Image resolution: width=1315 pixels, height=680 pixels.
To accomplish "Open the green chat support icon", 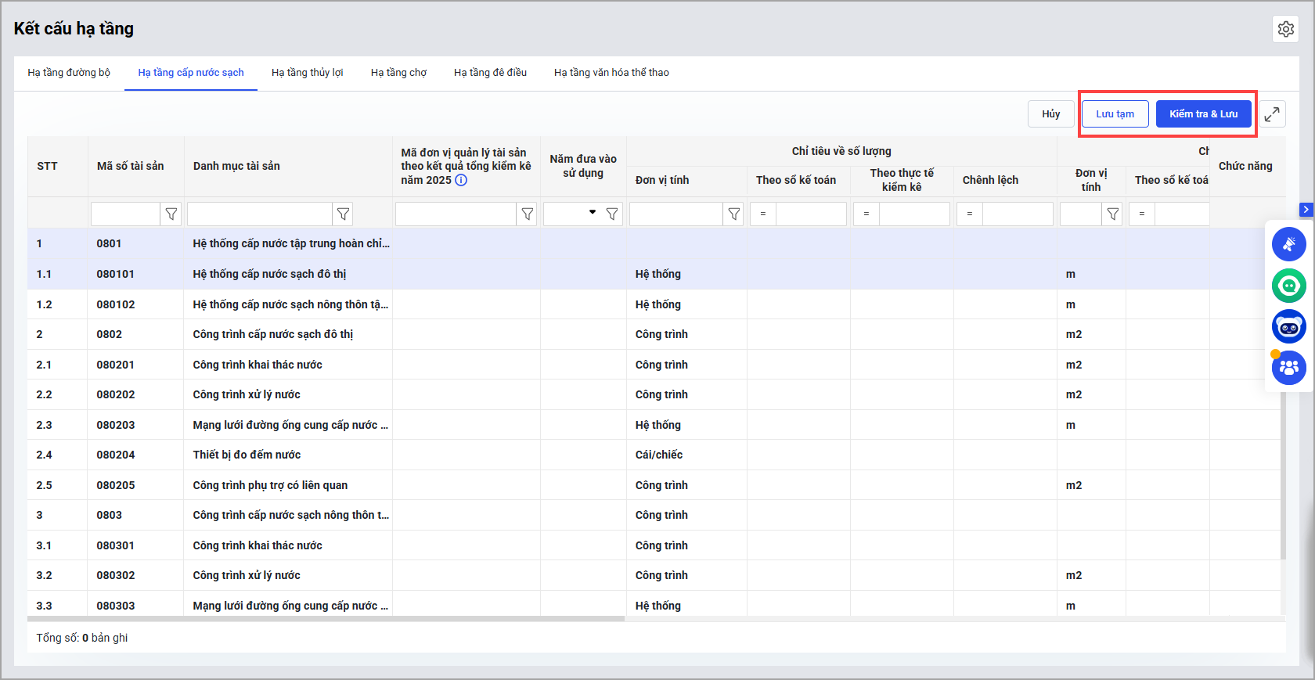I will tap(1288, 286).
